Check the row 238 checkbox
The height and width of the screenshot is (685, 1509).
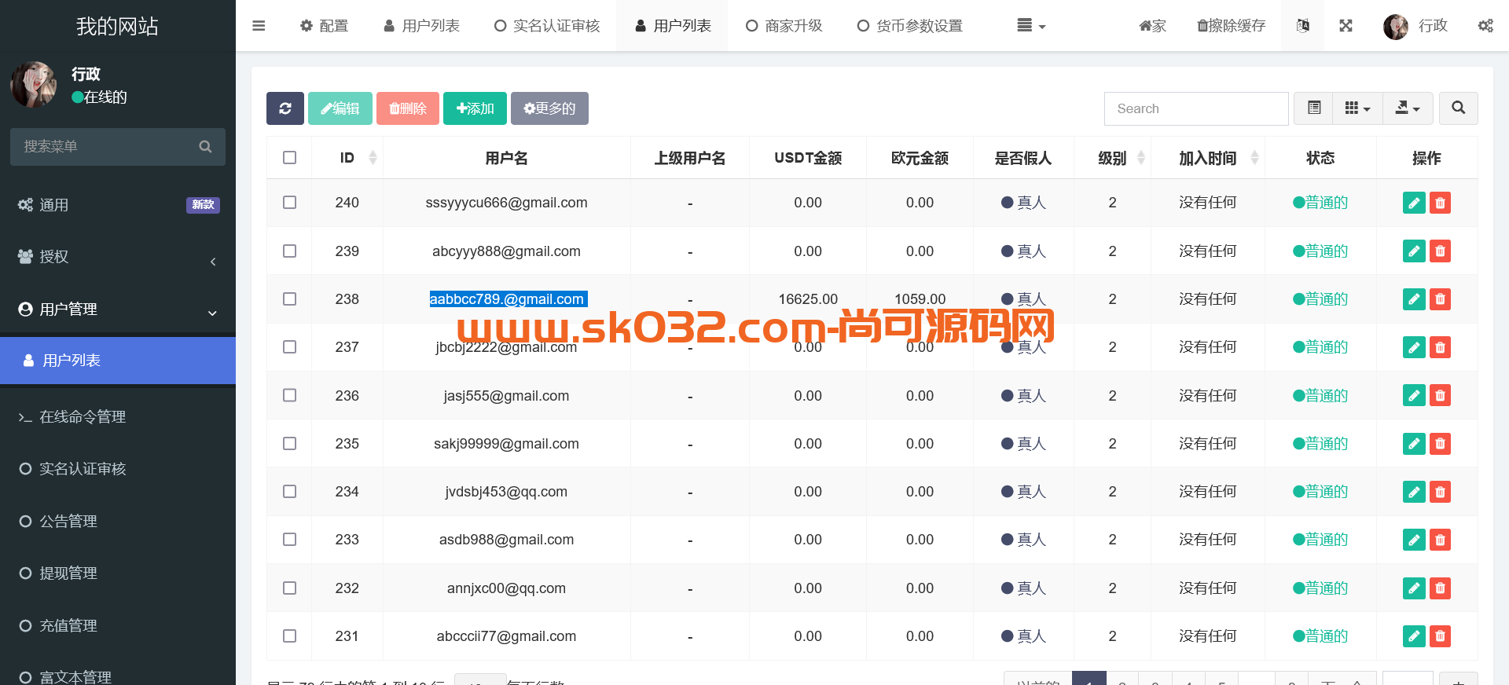[289, 299]
